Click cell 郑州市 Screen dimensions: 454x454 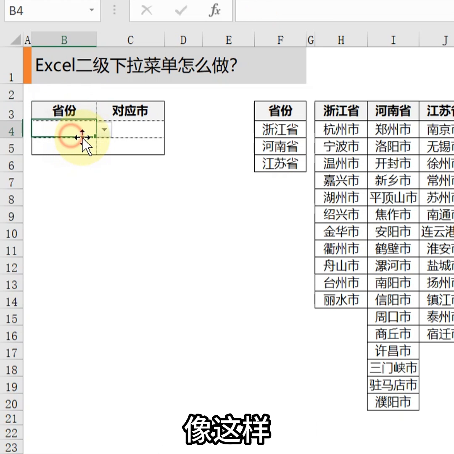(x=393, y=129)
